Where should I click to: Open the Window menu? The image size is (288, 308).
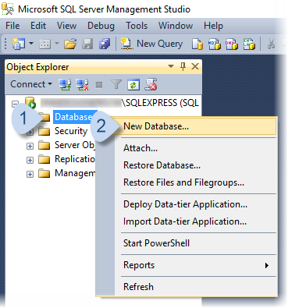pos(176,26)
